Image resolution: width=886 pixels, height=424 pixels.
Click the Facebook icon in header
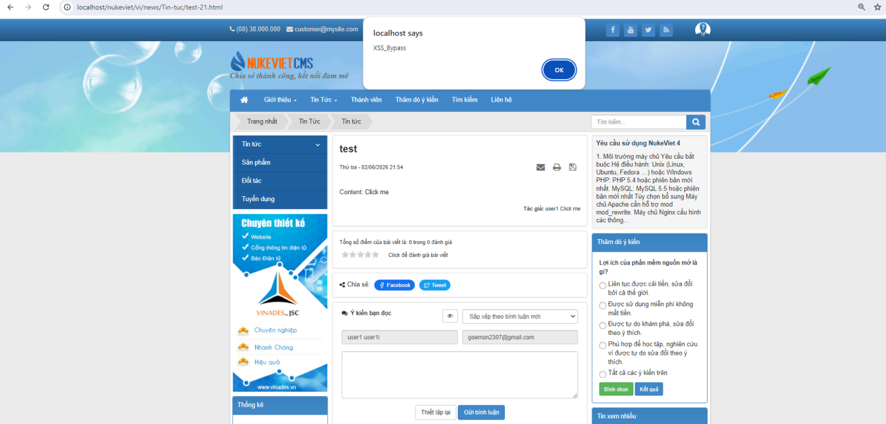[613, 30]
